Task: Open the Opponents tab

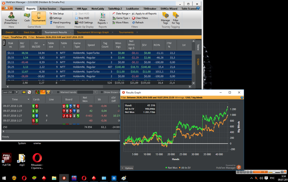Action: (67, 9)
